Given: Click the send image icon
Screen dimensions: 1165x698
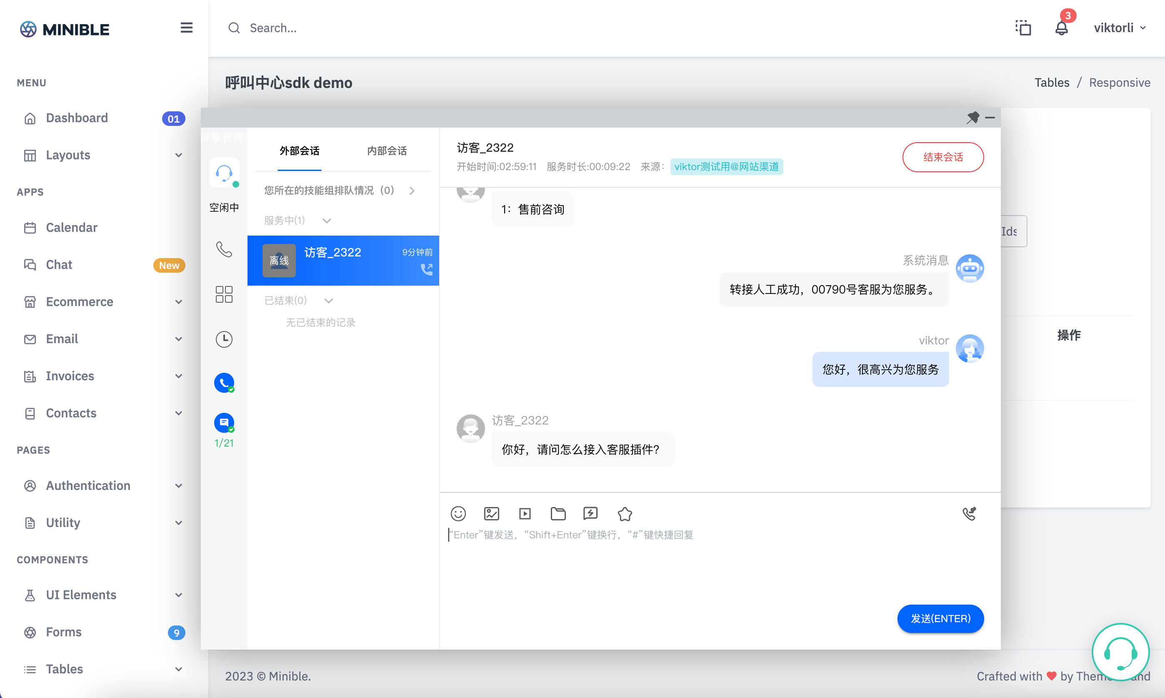Looking at the screenshot, I should click(491, 513).
